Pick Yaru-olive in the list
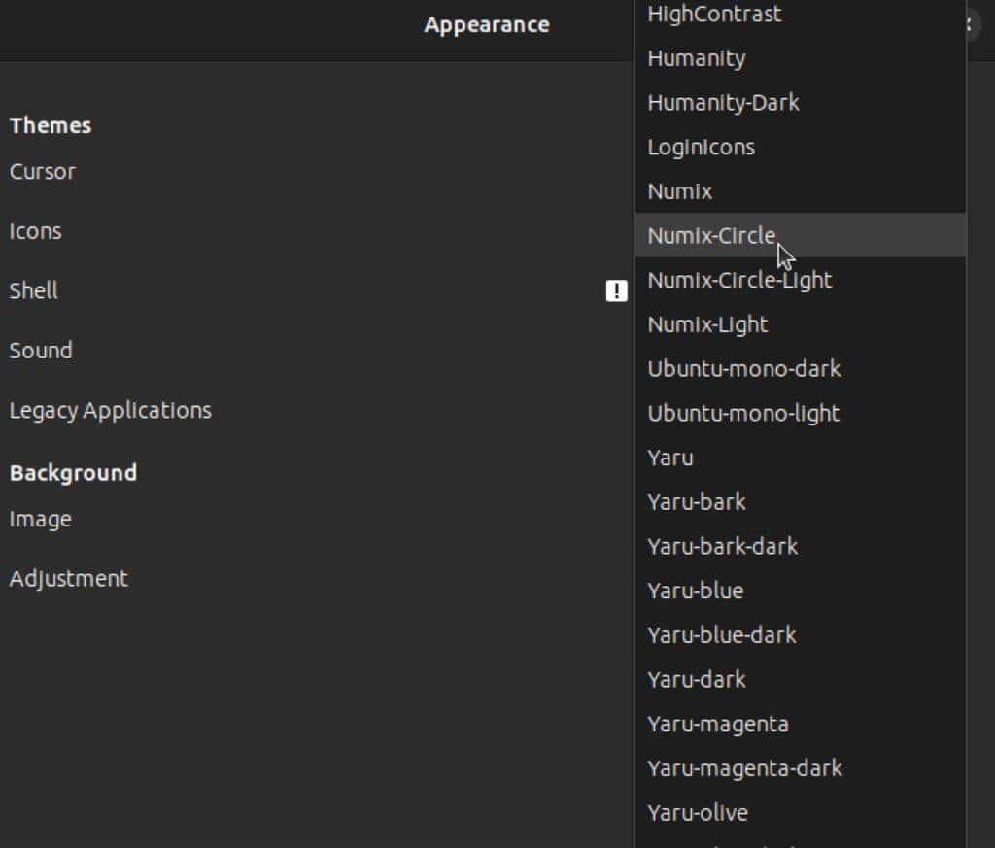The width and height of the screenshot is (995, 848). coord(801,812)
